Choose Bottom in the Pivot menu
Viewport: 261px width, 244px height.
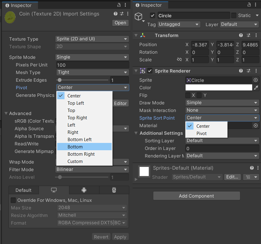point(84,147)
